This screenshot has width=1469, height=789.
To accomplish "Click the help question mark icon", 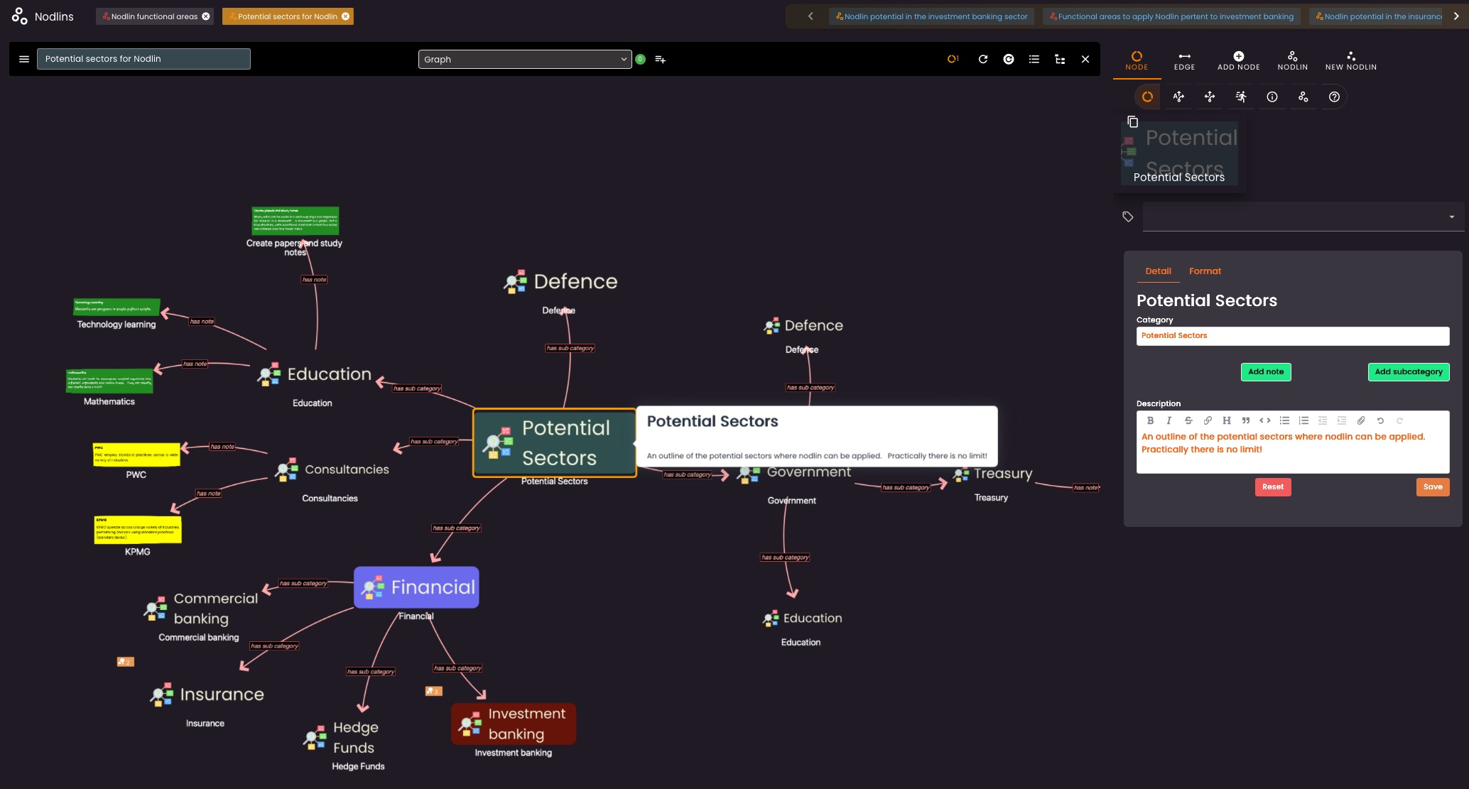I will pos(1334,97).
